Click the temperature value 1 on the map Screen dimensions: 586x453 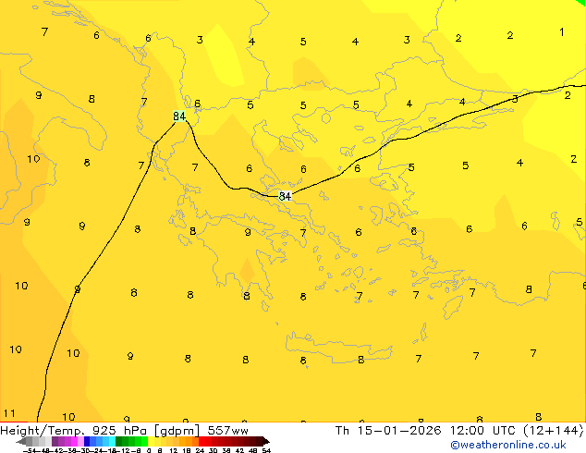point(562,32)
